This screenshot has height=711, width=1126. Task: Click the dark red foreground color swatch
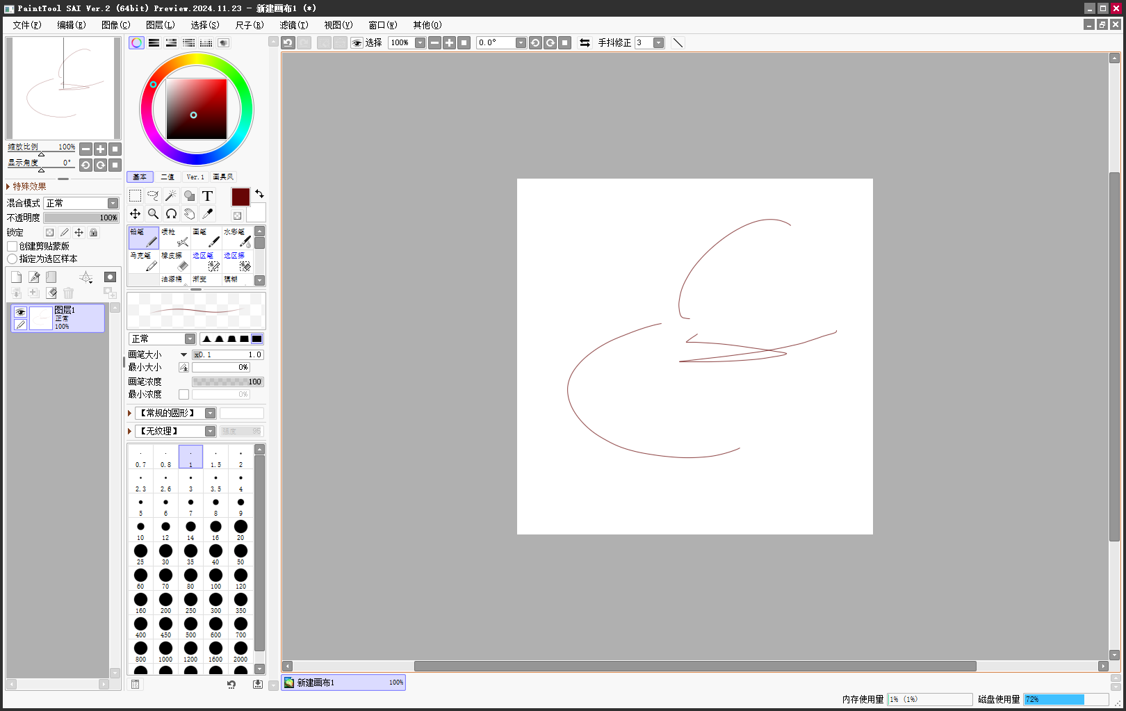click(x=240, y=197)
